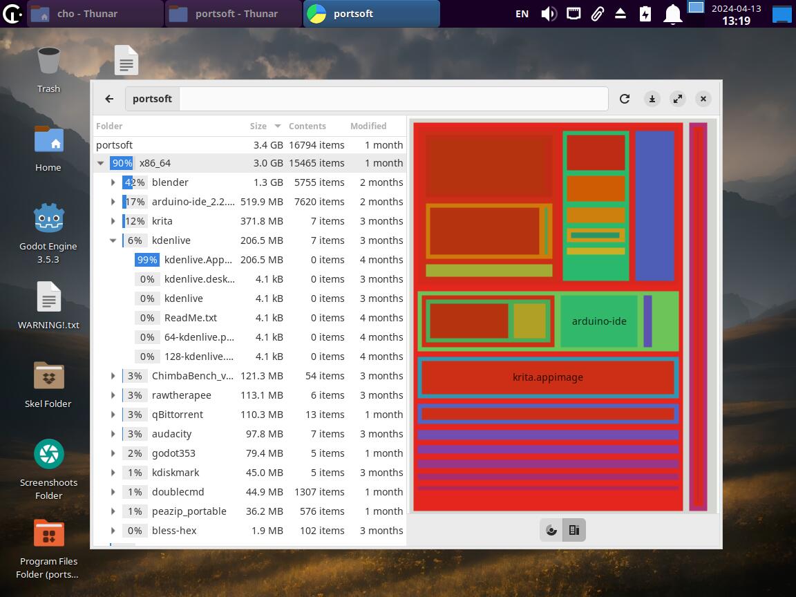Open the Skel Folder desktop icon
Image resolution: width=796 pixels, height=597 pixels.
[48, 377]
